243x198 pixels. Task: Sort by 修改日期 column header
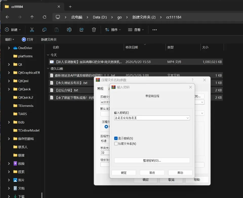(132, 47)
